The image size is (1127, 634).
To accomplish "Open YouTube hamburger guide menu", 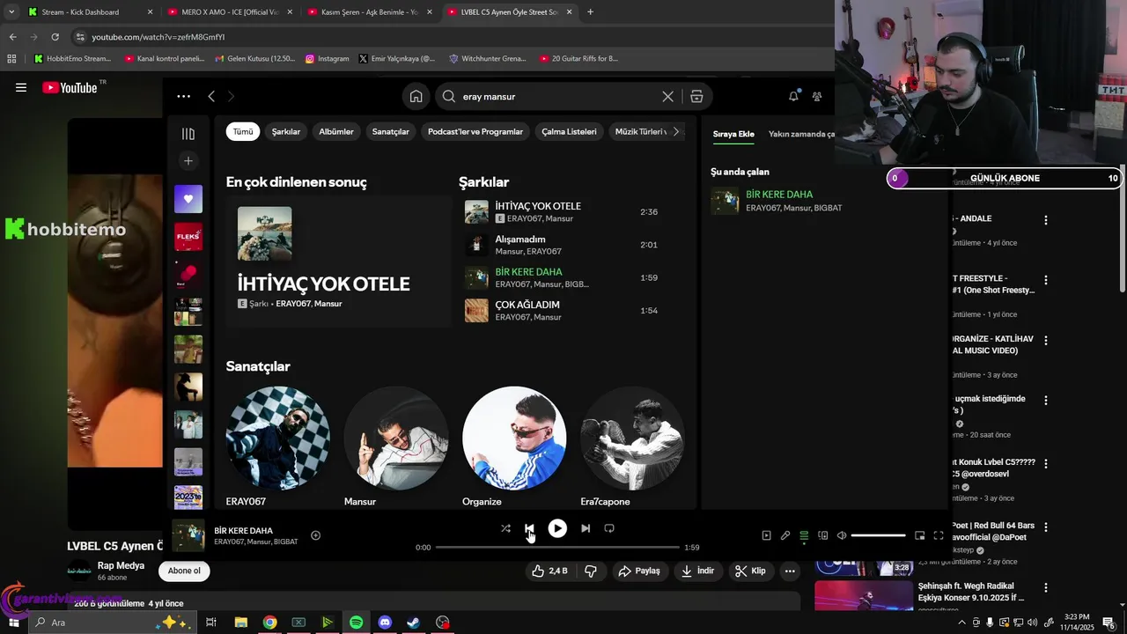I will (21, 87).
